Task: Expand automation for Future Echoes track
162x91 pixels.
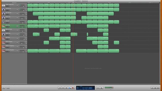Action: [26, 43]
